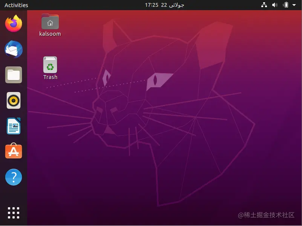Open LibreOffice Writer from the dock
Screen dimensions: 302x226
tap(14, 126)
